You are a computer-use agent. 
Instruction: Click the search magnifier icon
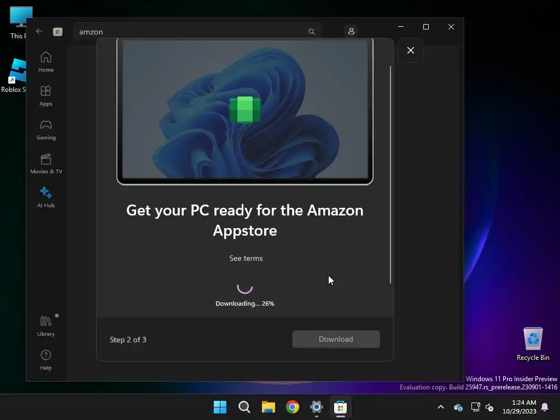pyautogui.click(x=311, y=32)
